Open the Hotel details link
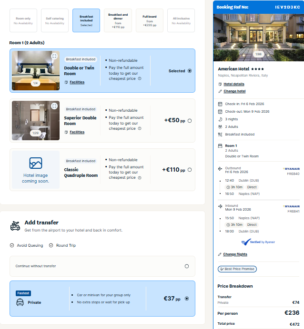 coord(234,84)
